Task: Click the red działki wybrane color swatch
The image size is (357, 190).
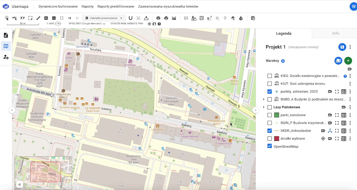Action: tap(277, 138)
